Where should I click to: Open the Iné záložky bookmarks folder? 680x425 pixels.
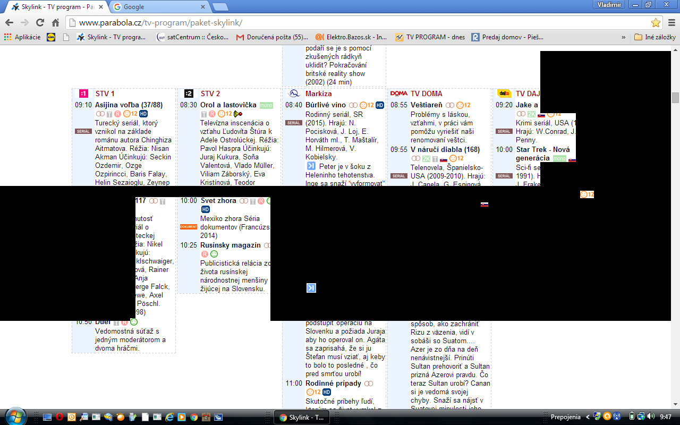(x=655, y=37)
